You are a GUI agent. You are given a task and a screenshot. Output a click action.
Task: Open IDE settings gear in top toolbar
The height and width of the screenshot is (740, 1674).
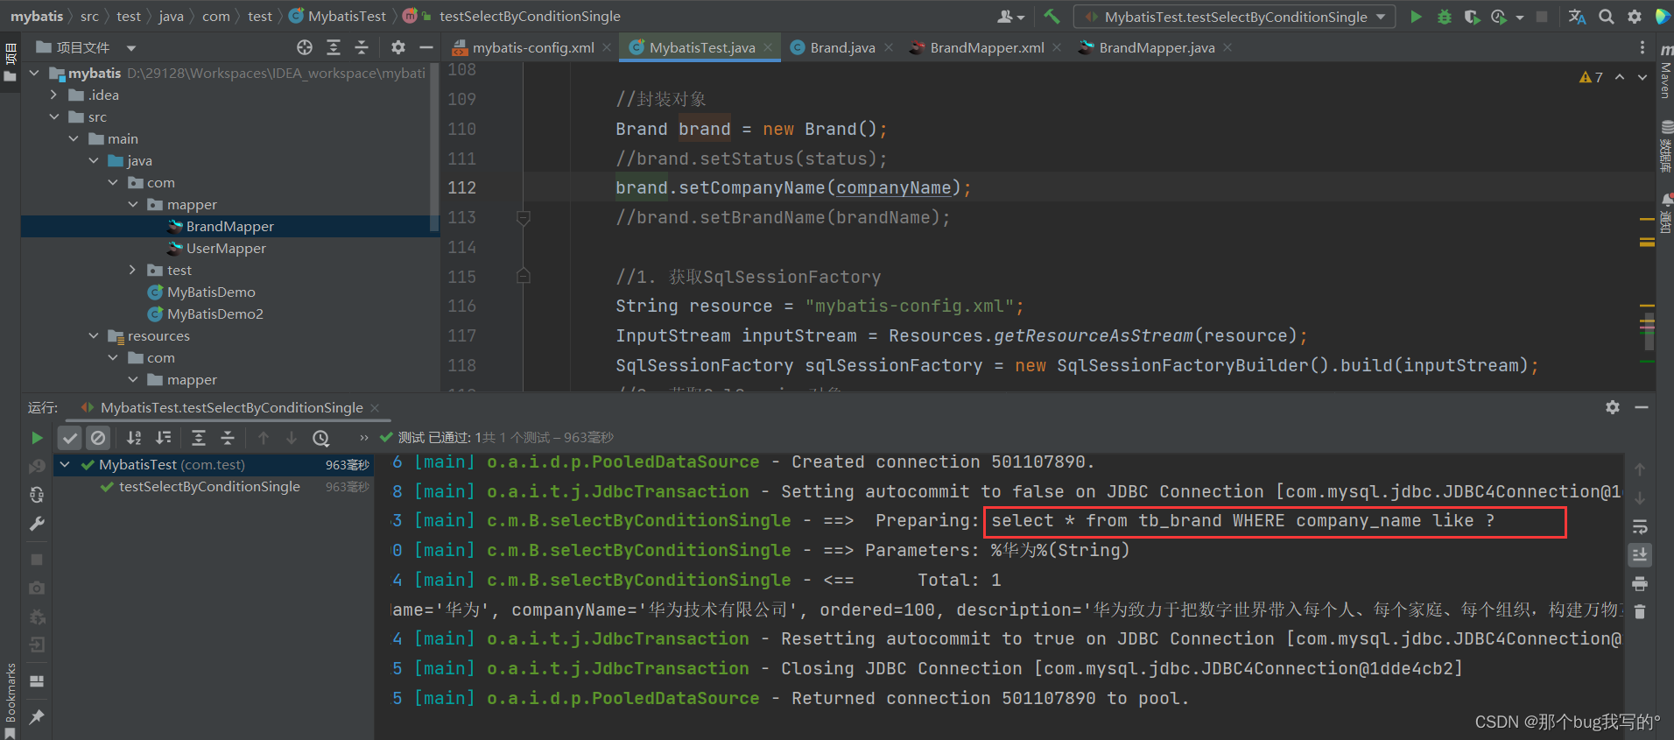(1634, 17)
